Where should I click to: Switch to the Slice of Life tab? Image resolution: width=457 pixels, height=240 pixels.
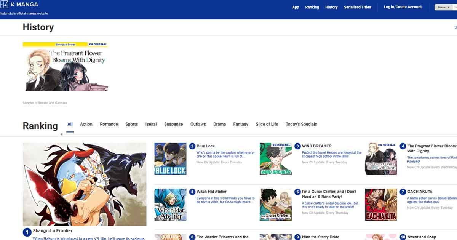pyautogui.click(x=267, y=124)
